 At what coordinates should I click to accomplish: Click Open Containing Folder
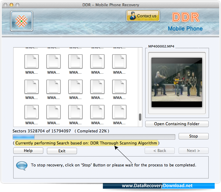point(177,124)
